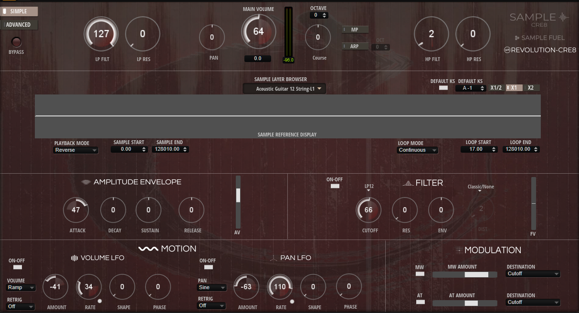Screen dimensions: 579x313
Task: Click the Course tuning knob
Action: tap(318, 37)
